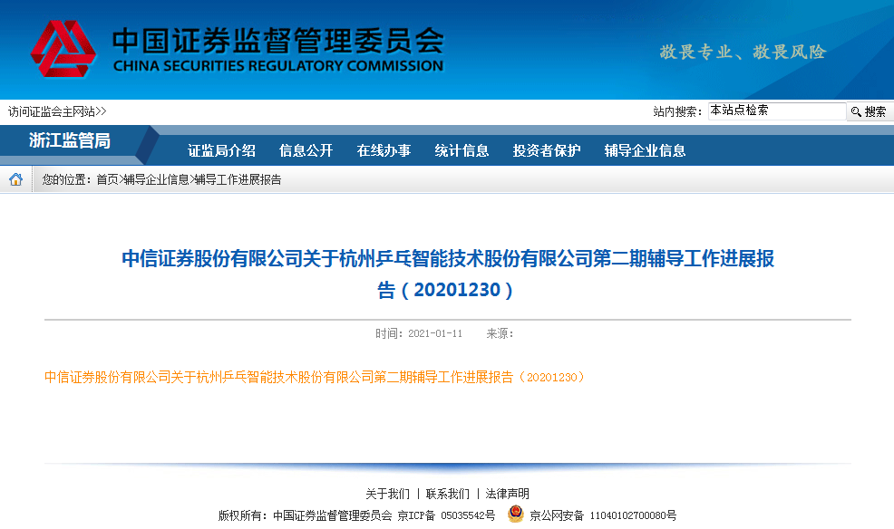Click the 来源： source label
Image resolution: width=894 pixels, height=529 pixels.
pos(500,333)
